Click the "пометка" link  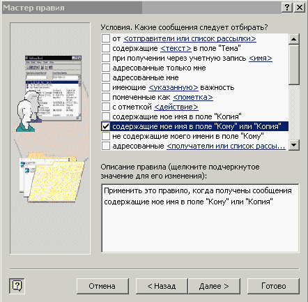193,97
